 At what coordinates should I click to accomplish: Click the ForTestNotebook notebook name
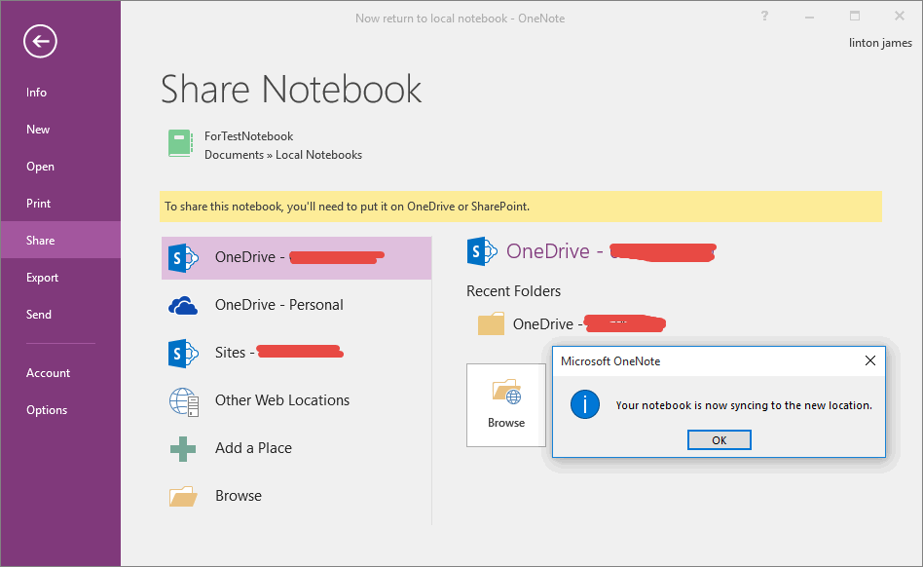[248, 136]
